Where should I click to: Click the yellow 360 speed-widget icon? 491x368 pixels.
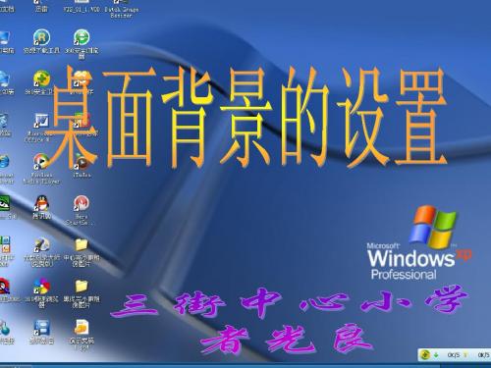coord(425,354)
